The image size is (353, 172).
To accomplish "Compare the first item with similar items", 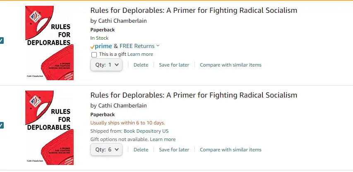I will point(231,65).
